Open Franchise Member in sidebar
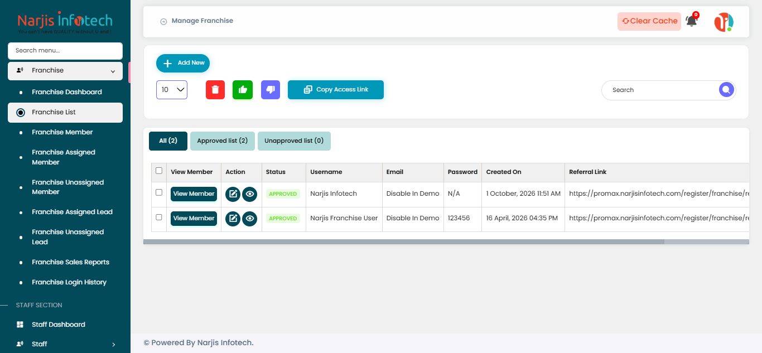This screenshot has width=762, height=353. click(62, 132)
